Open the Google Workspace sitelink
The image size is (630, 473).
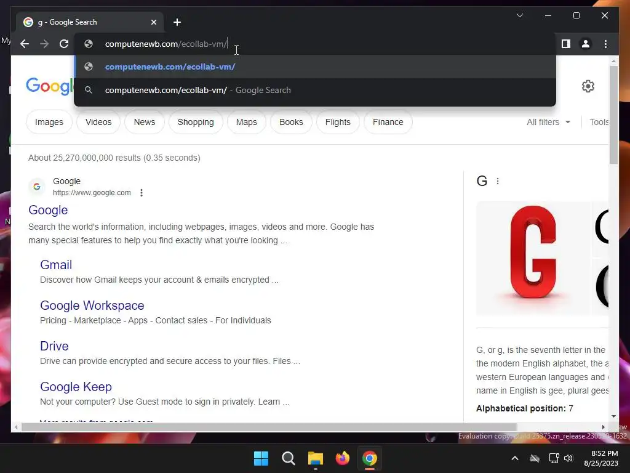pyautogui.click(x=92, y=305)
